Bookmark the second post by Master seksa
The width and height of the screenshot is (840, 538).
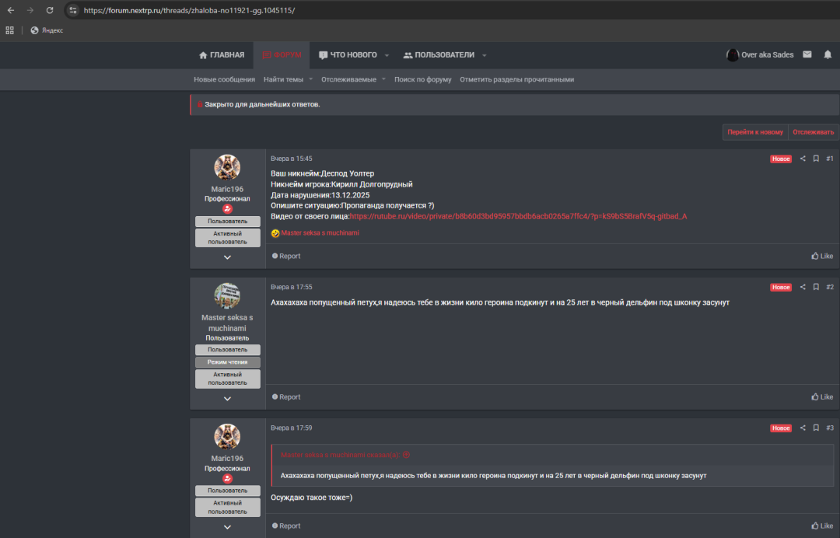[815, 286]
